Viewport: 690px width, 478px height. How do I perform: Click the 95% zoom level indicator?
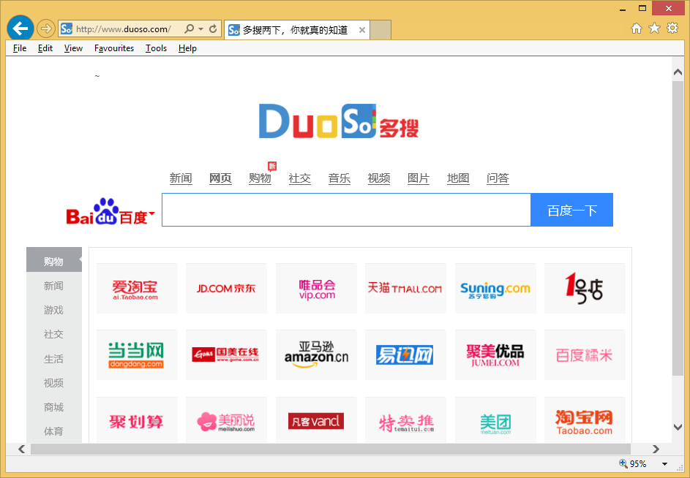coord(633,464)
